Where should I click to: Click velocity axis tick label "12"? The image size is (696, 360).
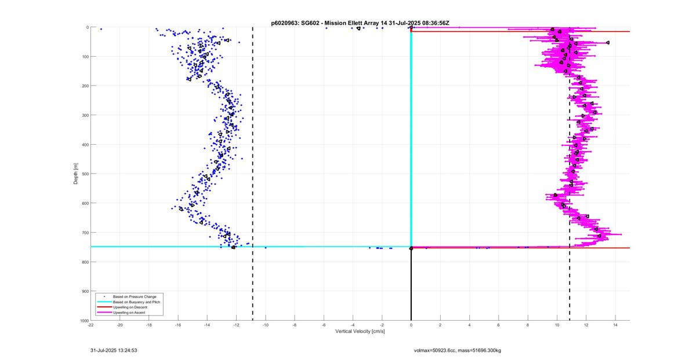[586, 325]
